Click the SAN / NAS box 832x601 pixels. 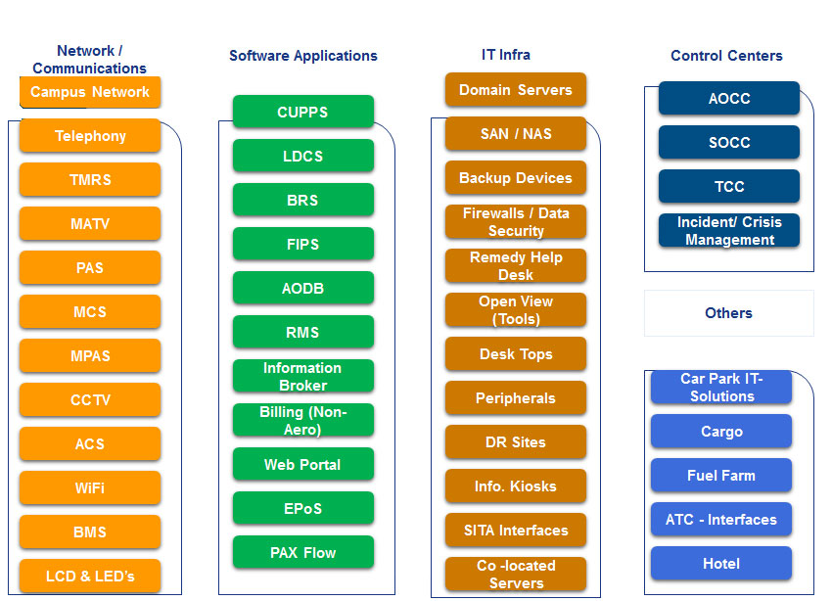pyautogui.click(x=516, y=134)
